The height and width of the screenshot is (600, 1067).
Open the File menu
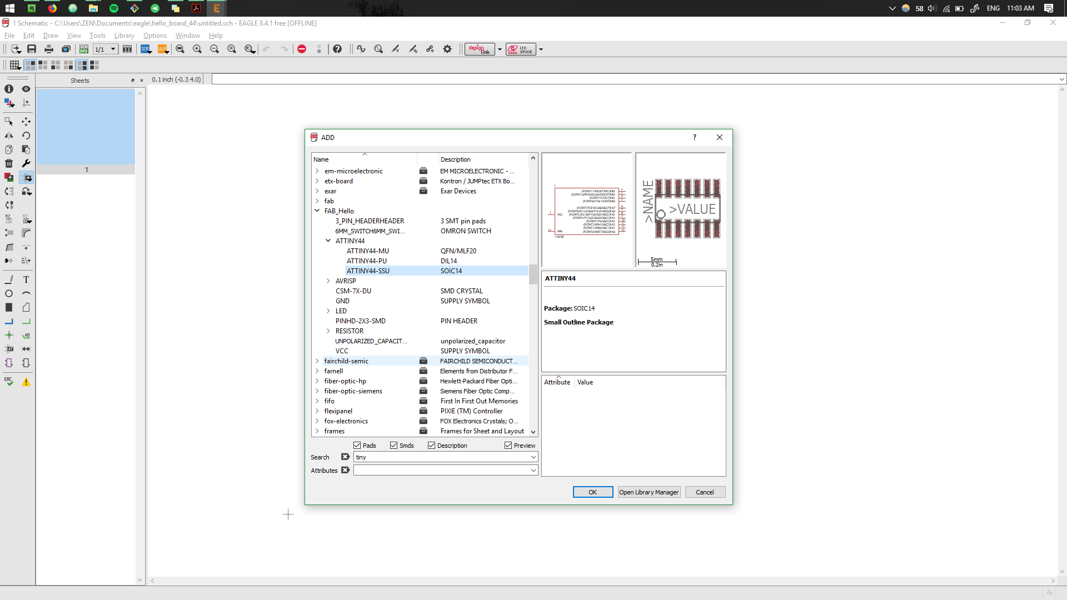click(9, 36)
